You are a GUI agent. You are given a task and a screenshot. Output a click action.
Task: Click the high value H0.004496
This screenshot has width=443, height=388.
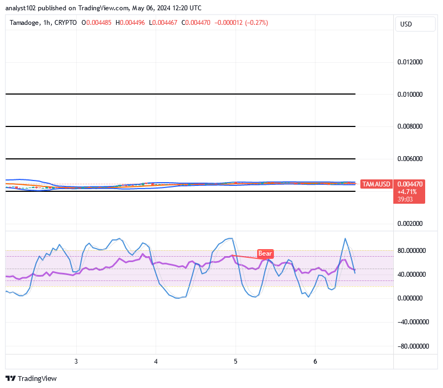(130, 23)
